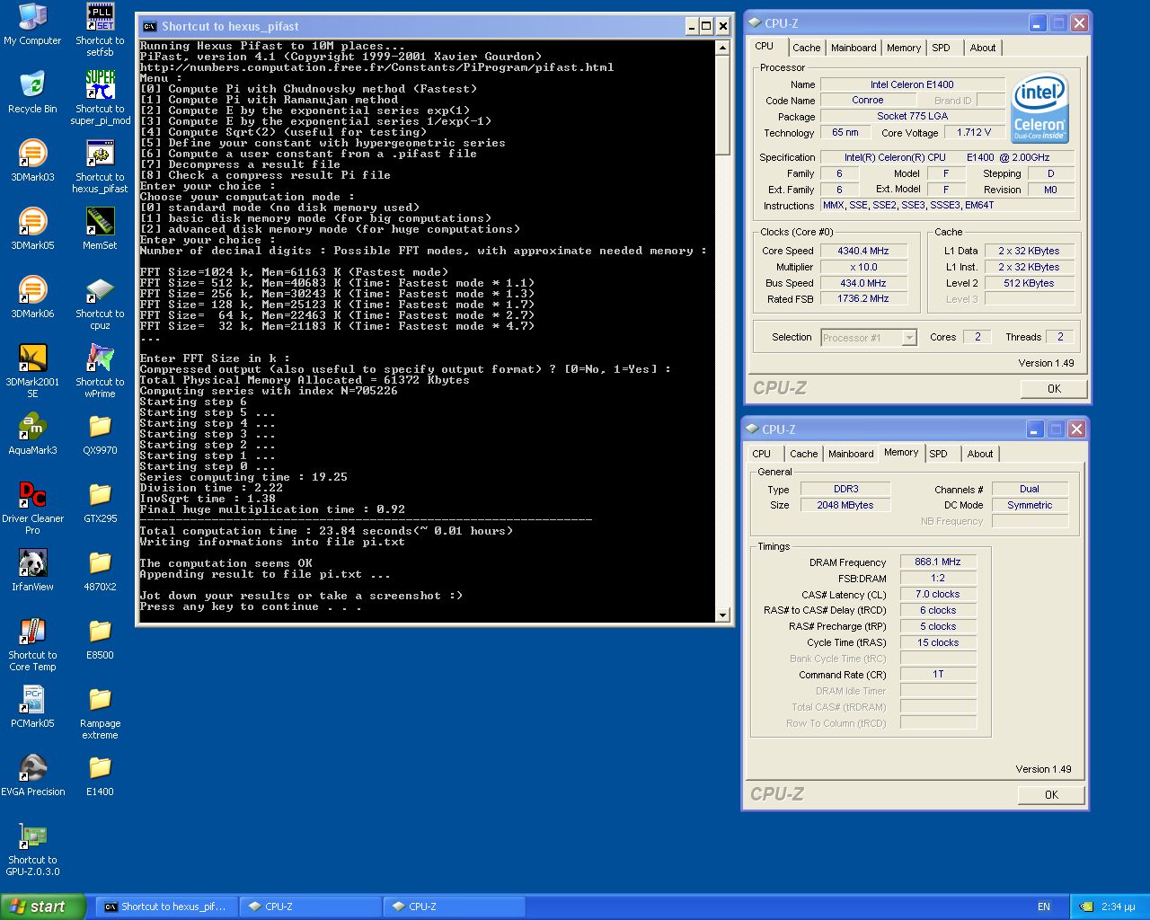Launch the 3DMark03 shortcut
This screenshot has height=920, width=1150.
tap(32, 162)
